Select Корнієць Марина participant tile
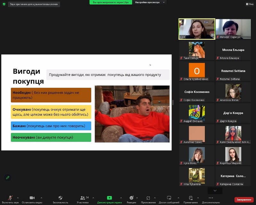This screenshot has height=205, width=256. click(x=233, y=155)
